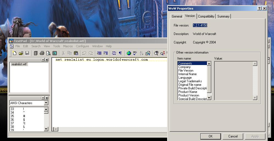Open Print Preview from the toolbar
Viewport: 274px width, 141px height.
point(48,53)
